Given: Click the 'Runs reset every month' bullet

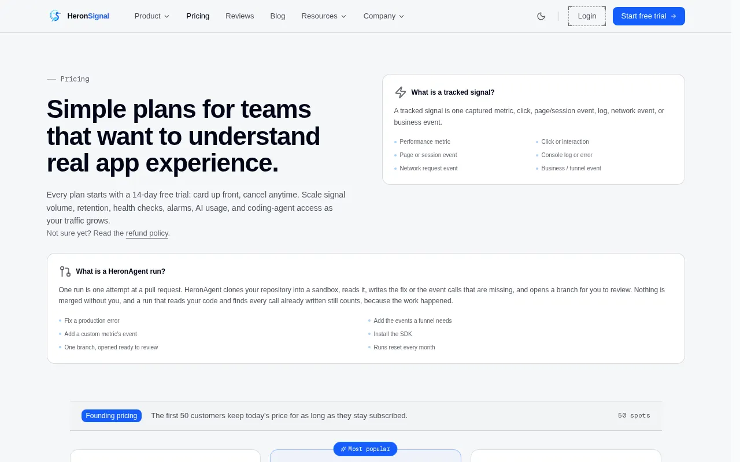Looking at the screenshot, I should 404,348.
